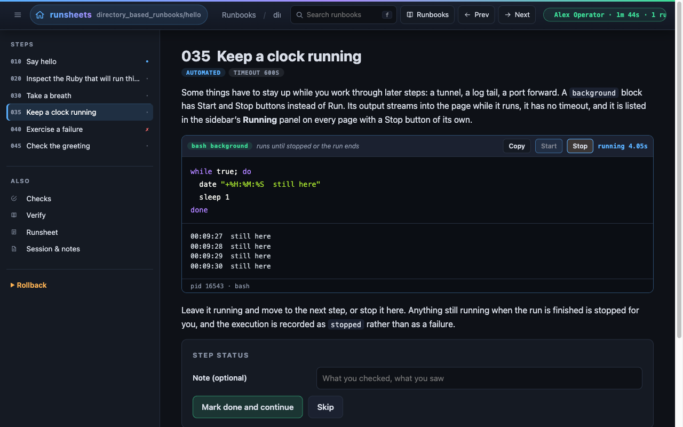Go to the previous step with Prev
Viewport: 683px width, 427px height.
click(476, 15)
